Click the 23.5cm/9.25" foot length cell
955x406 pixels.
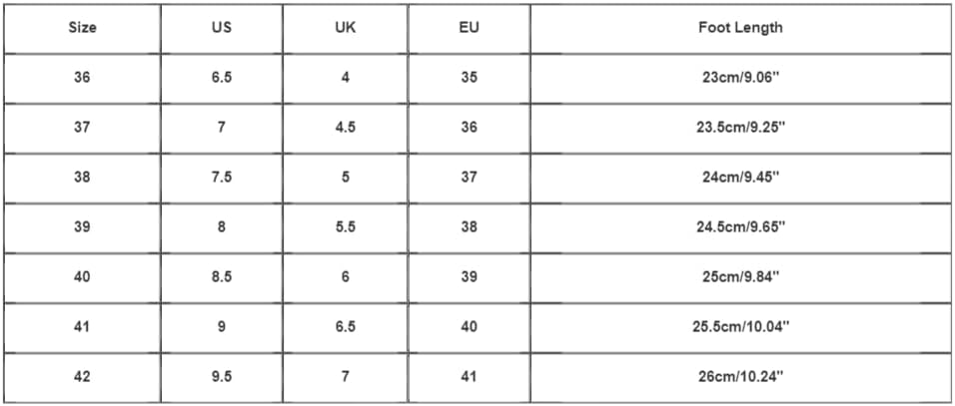click(740, 128)
